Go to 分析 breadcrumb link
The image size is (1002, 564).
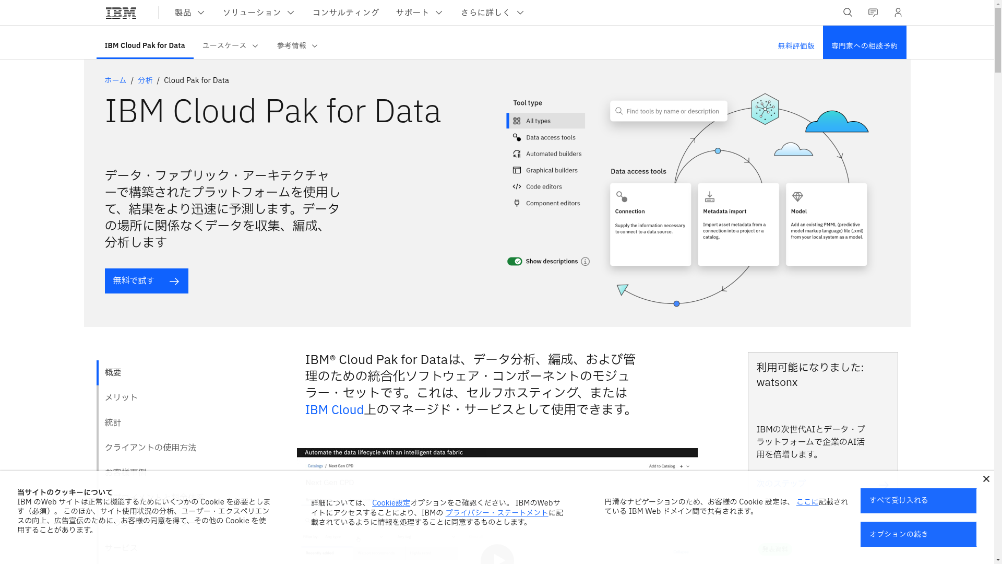(x=145, y=80)
